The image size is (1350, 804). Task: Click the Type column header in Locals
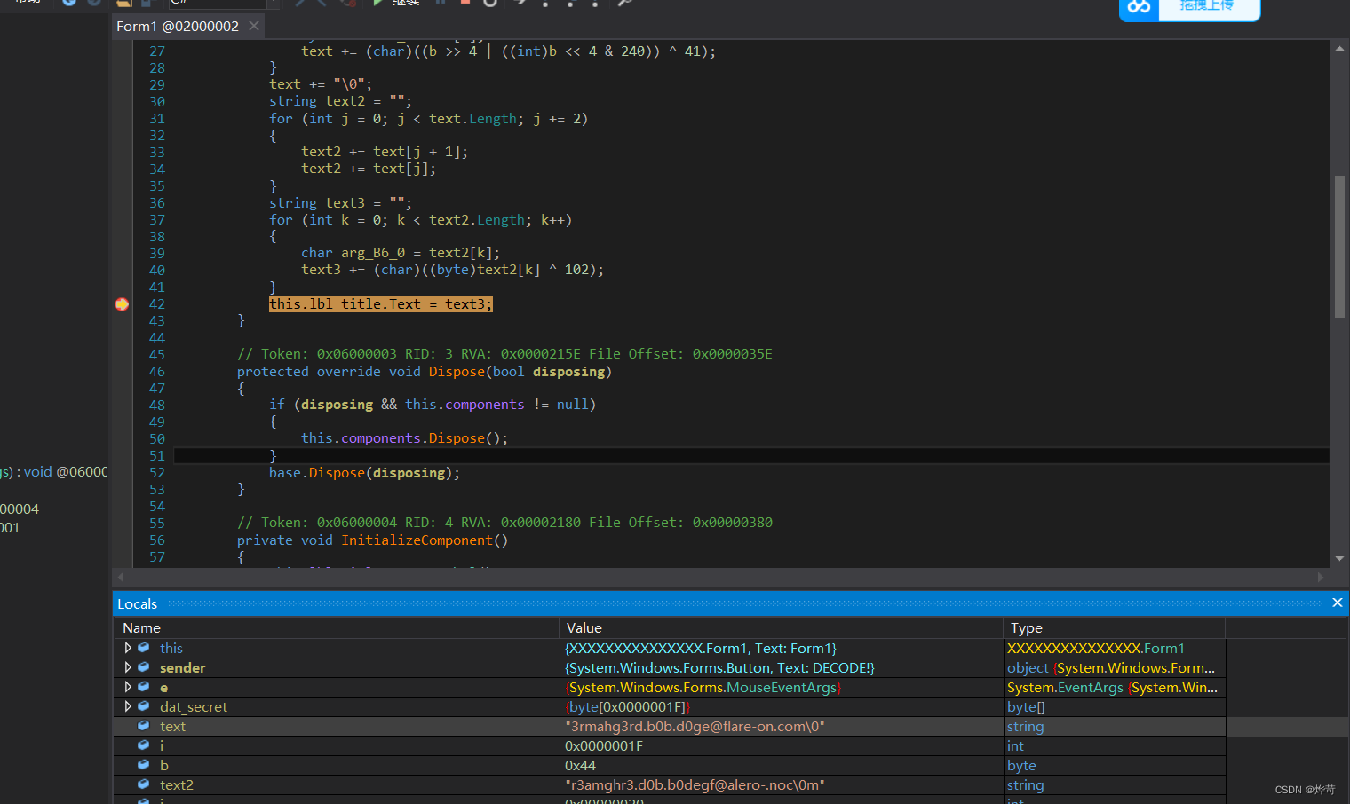tap(1027, 628)
